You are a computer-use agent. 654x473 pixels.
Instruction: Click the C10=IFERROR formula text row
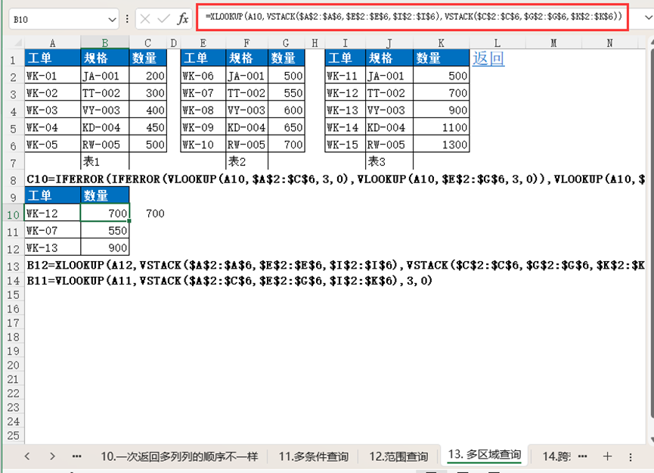click(336, 179)
